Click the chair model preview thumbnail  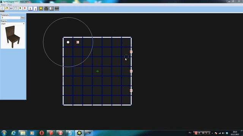click(x=13, y=37)
